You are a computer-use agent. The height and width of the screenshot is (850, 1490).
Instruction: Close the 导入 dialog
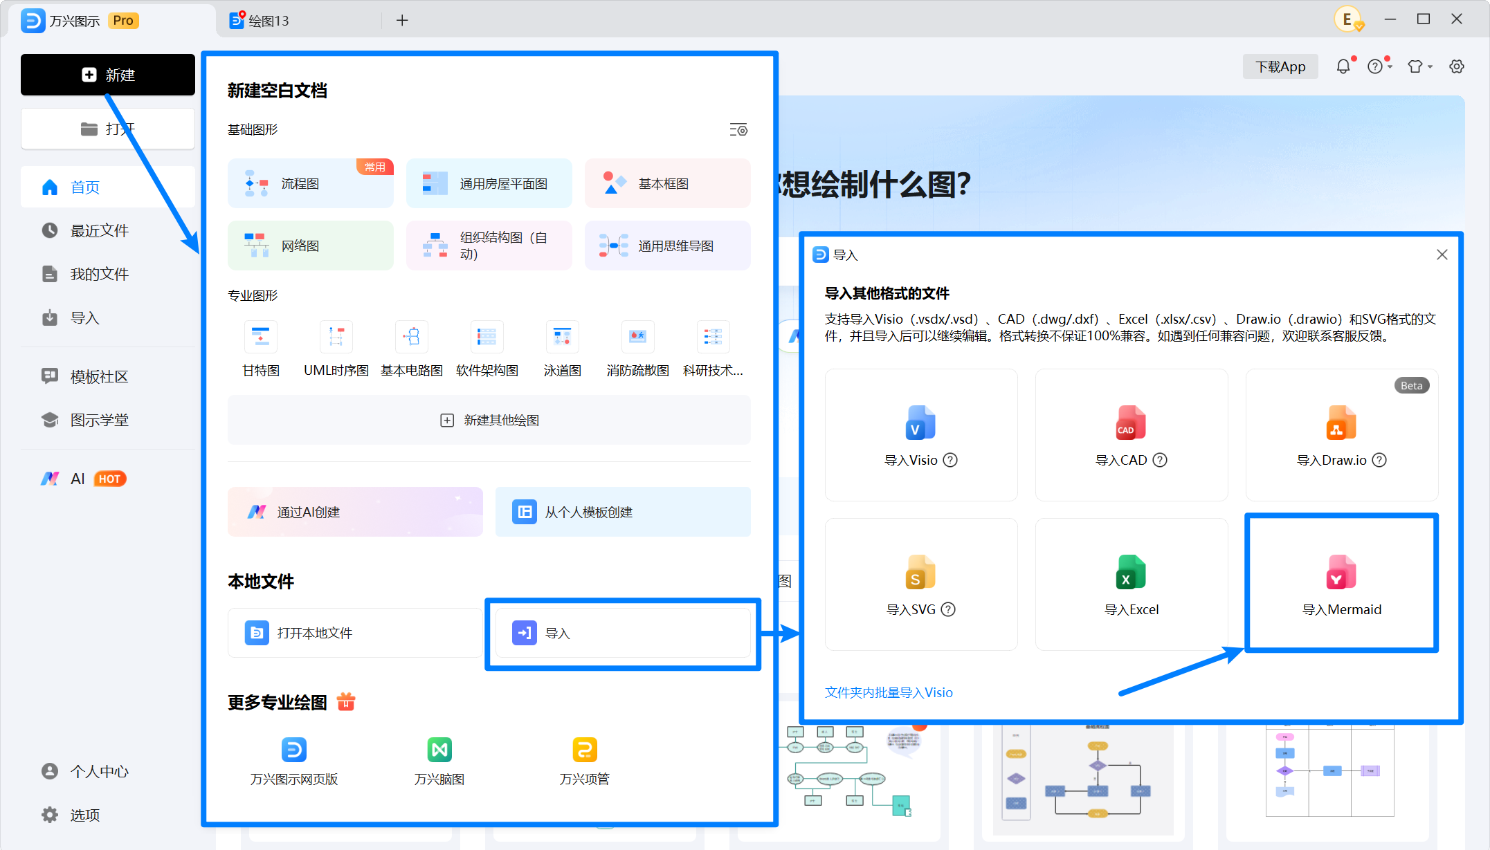click(x=1442, y=255)
